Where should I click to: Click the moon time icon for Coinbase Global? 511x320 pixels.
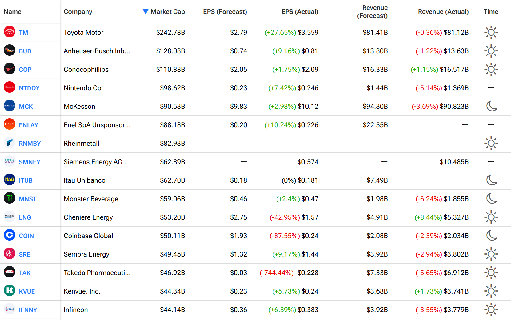pos(492,236)
